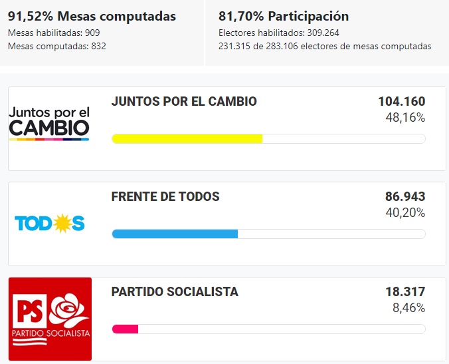This screenshot has width=449, height=364.
Task: Select the PARTIDO SOCIALISTA party name
Action: [175, 292]
